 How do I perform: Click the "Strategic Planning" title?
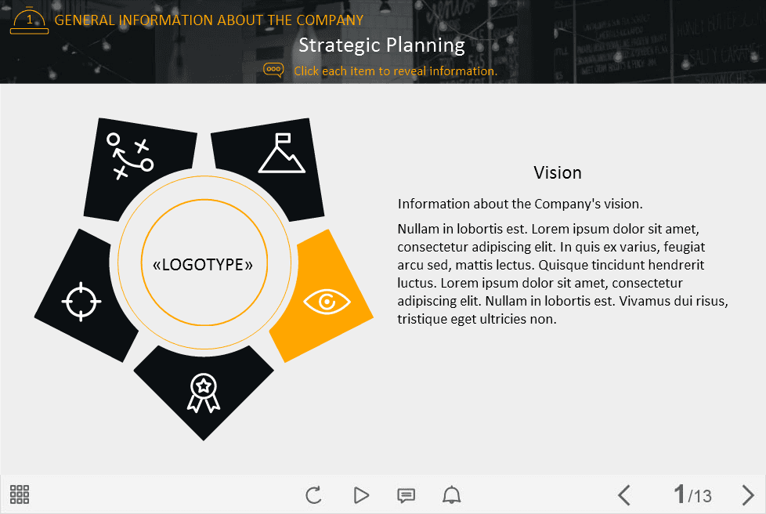381,45
